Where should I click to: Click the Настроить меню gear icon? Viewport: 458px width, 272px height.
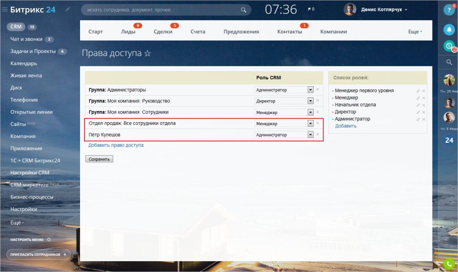click(49, 240)
